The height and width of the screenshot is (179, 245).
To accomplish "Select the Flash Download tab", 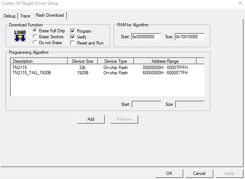I will click(x=50, y=15).
